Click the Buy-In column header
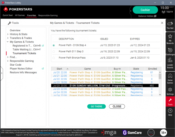The height and width of the screenshot is (137, 175). 118,69
